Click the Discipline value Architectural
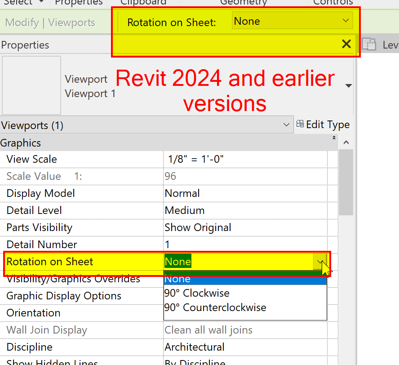The image size is (399, 365). (x=194, y=347)
